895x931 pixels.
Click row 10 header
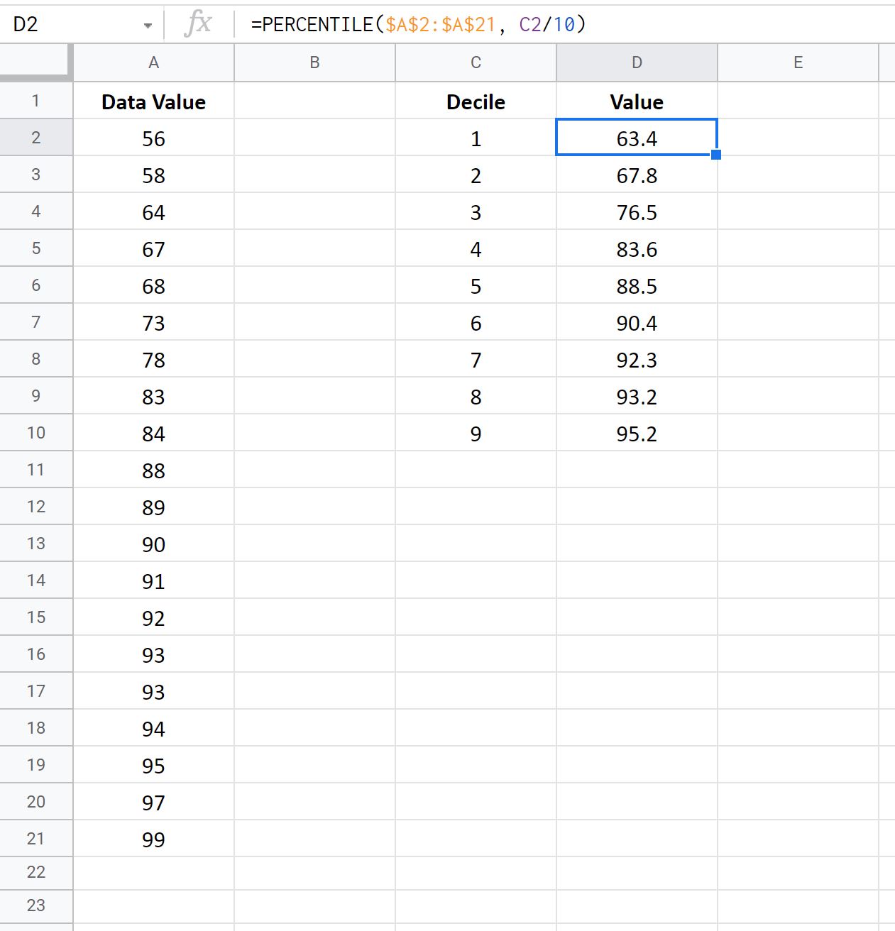pos(36,432)
